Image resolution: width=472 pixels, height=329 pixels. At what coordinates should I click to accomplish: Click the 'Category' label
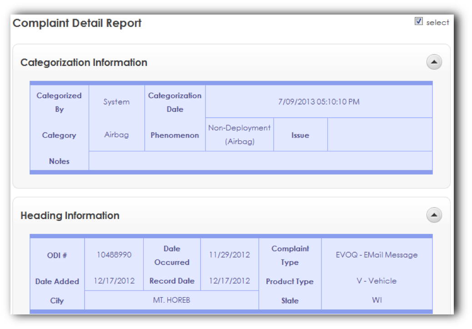tap(59, 135)
